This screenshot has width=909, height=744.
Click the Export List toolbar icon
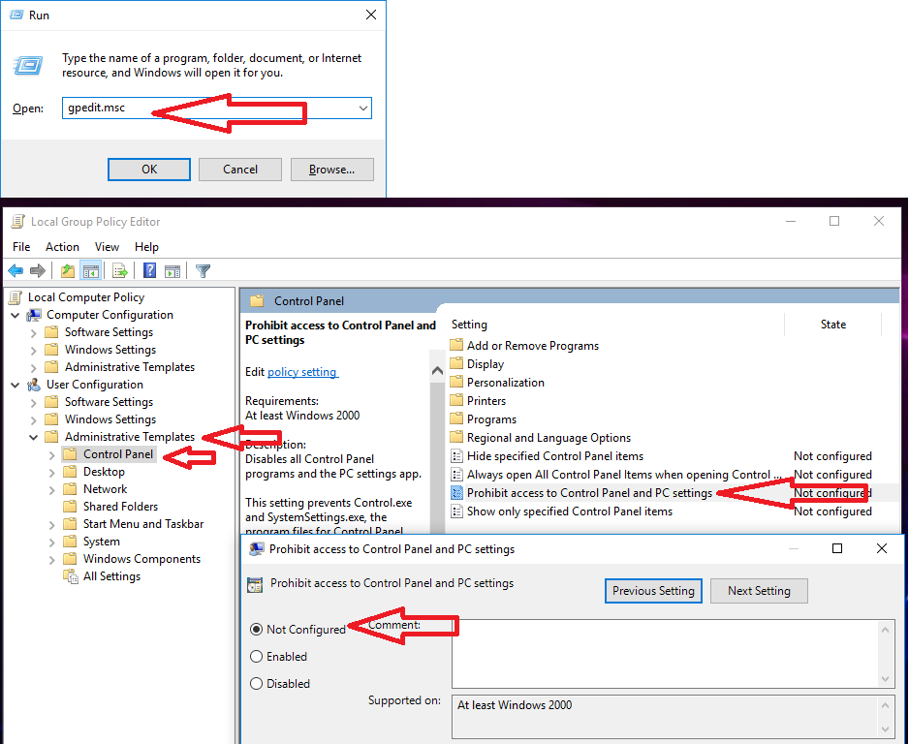(x=120, y=270)
